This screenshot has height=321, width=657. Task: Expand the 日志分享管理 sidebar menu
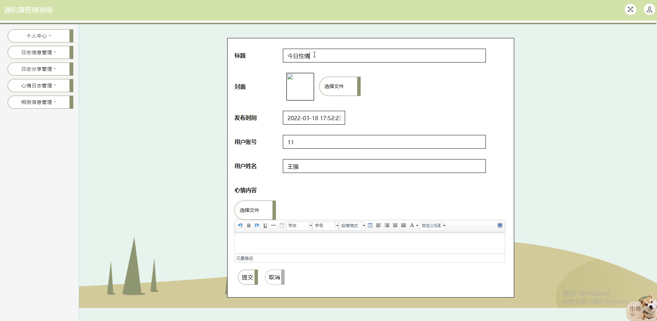[x=40, y=69]
